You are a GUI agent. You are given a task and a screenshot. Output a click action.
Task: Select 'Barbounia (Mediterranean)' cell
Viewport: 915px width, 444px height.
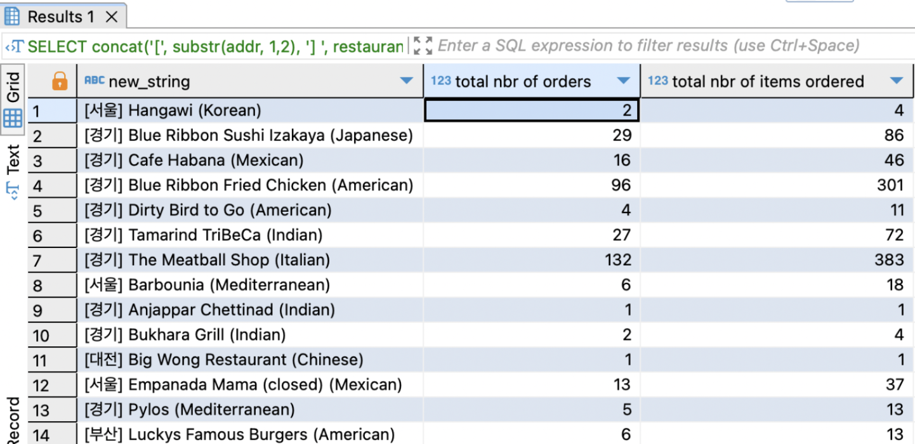pyautogui.click(x=250, y=285)
